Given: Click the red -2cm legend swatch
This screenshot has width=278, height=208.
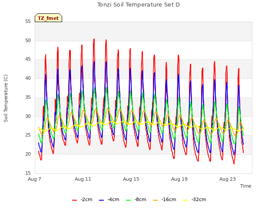Looking at the screenshot, I should [x=74, y=200].
